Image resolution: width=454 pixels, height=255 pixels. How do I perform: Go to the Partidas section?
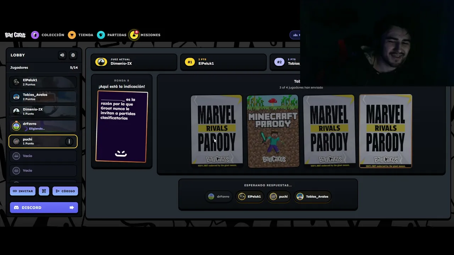[112, 35]
